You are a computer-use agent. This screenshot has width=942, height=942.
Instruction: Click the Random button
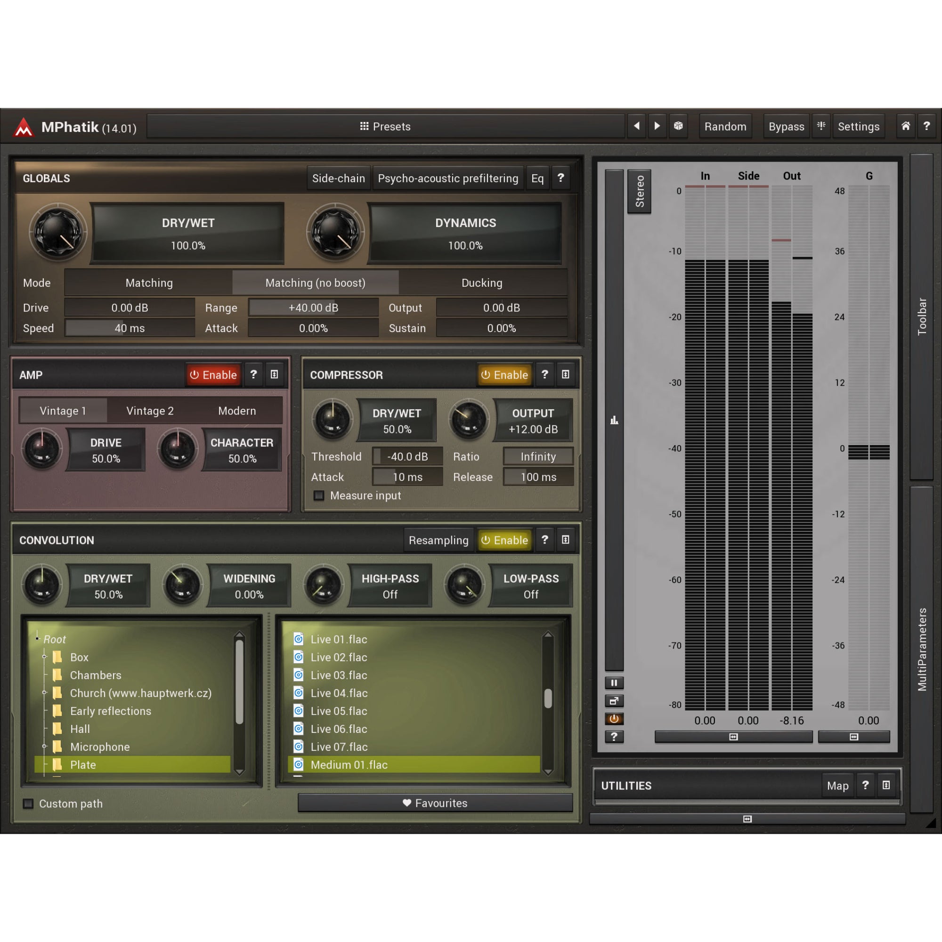click(725, 126)
